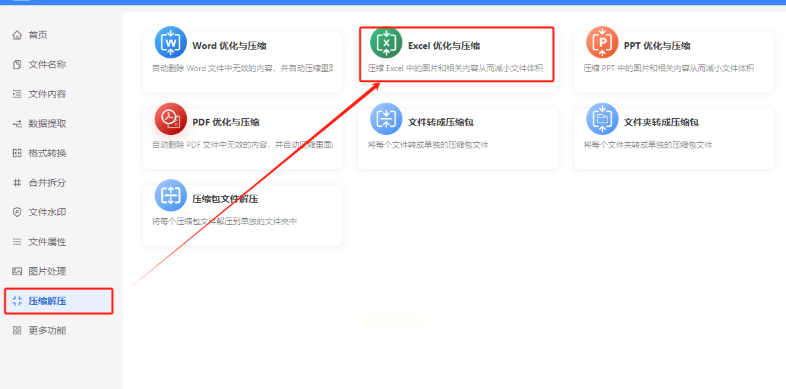Click the 图片处理 picture icon in sidebar
The image size is (786, 389).
pos(17,271)
